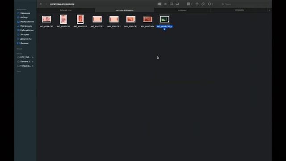Select the негативы для видоса tab
The width and height of the screenshot is (286, 161).
click(x=125, y=10)
